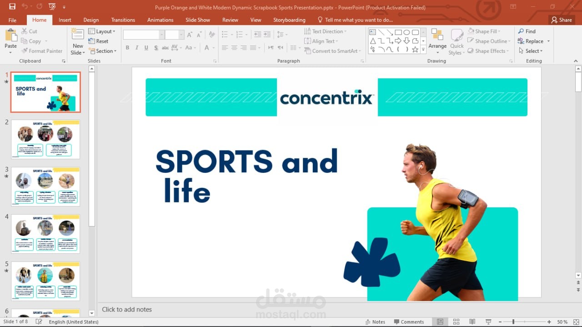Viewport: 582px width, 327px height.
Task: Center align text
Action: coord(234,48)
